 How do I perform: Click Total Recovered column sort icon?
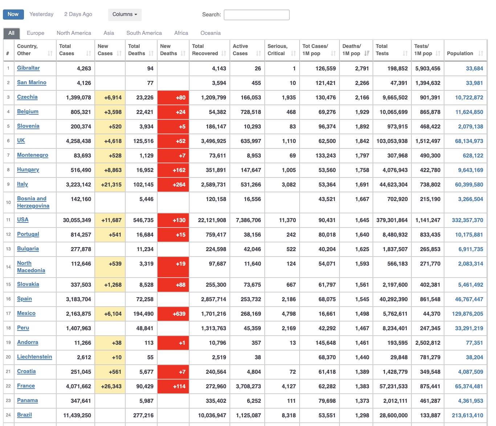pos(224,53)
